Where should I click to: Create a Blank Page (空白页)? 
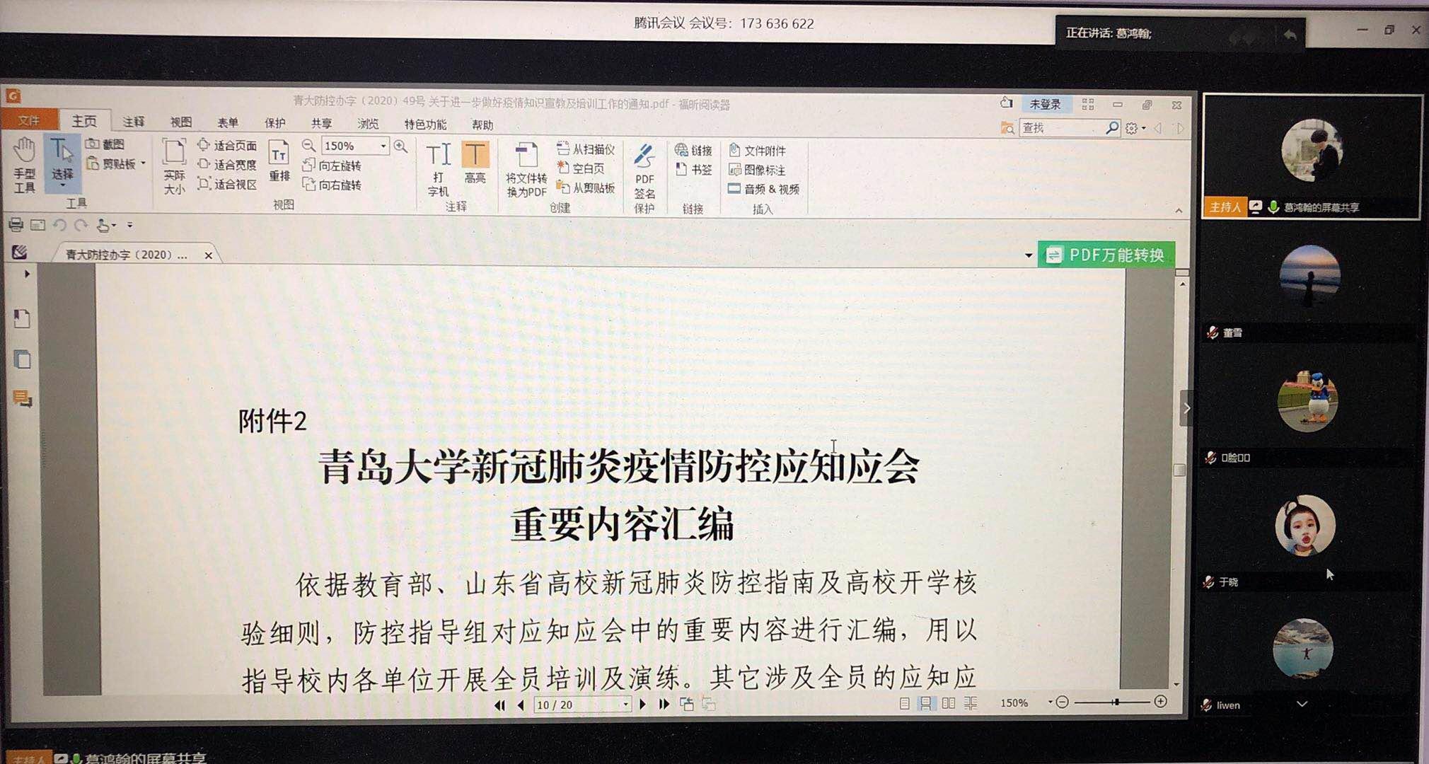click(581, 168)
